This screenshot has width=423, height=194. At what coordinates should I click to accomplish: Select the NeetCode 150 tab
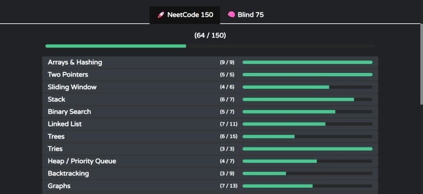(x=185, y=15)
